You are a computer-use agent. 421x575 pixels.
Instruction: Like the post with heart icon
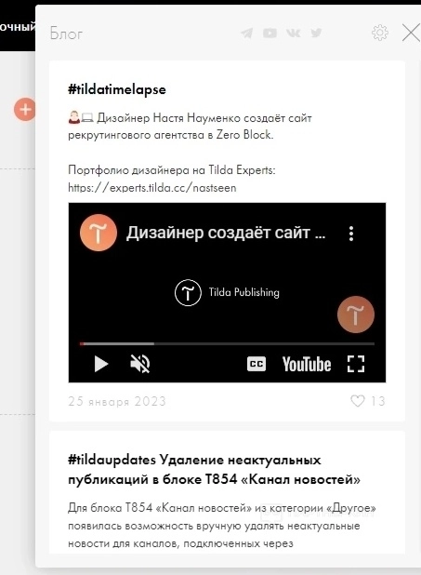click(x=358, y=401)
